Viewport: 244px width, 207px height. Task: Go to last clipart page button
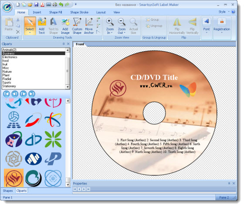[x=32, y=94]
